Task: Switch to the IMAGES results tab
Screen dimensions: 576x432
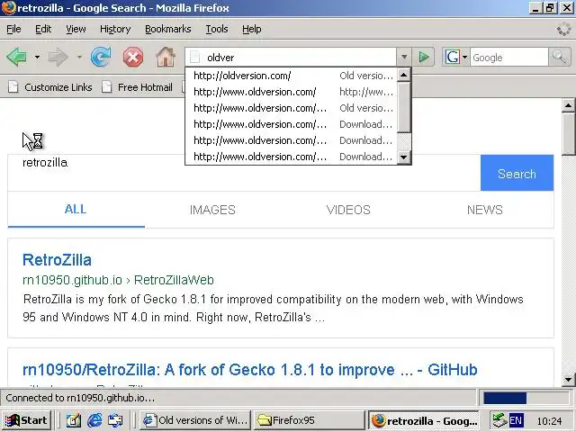Action: 212,210
